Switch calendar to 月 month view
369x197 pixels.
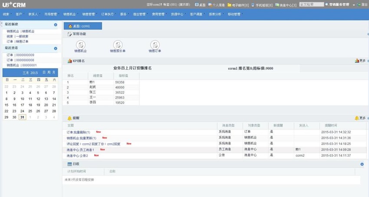pos(54,72)
